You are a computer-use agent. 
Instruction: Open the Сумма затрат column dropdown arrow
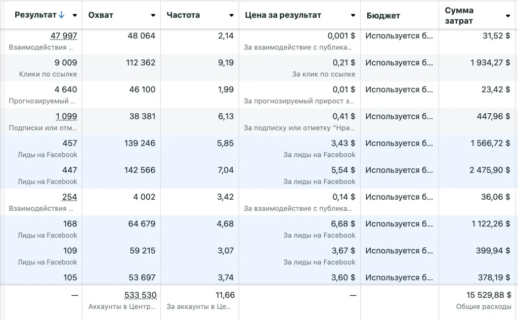[508, 16]
